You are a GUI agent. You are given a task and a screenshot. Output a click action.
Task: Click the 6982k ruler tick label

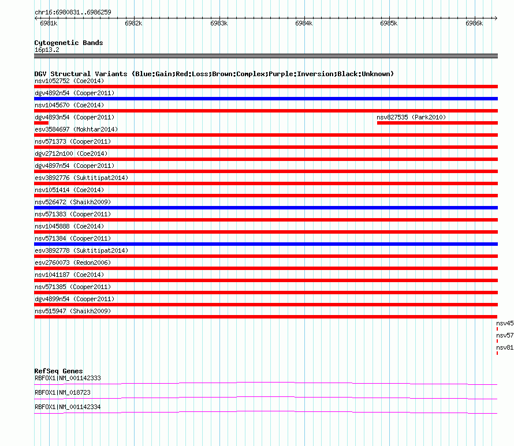coord(133,23)
